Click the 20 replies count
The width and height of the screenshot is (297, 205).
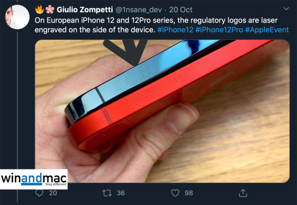[53, 193]
